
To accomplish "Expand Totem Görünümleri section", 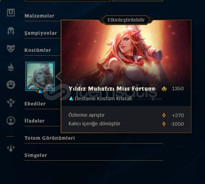I will pos(50,138).
